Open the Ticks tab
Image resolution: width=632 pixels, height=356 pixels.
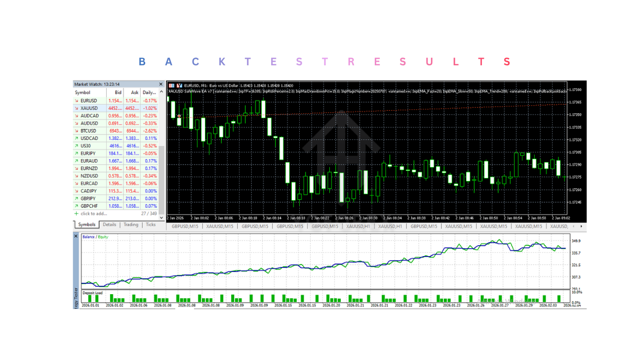pyautogui.click(x=151, y=224)
